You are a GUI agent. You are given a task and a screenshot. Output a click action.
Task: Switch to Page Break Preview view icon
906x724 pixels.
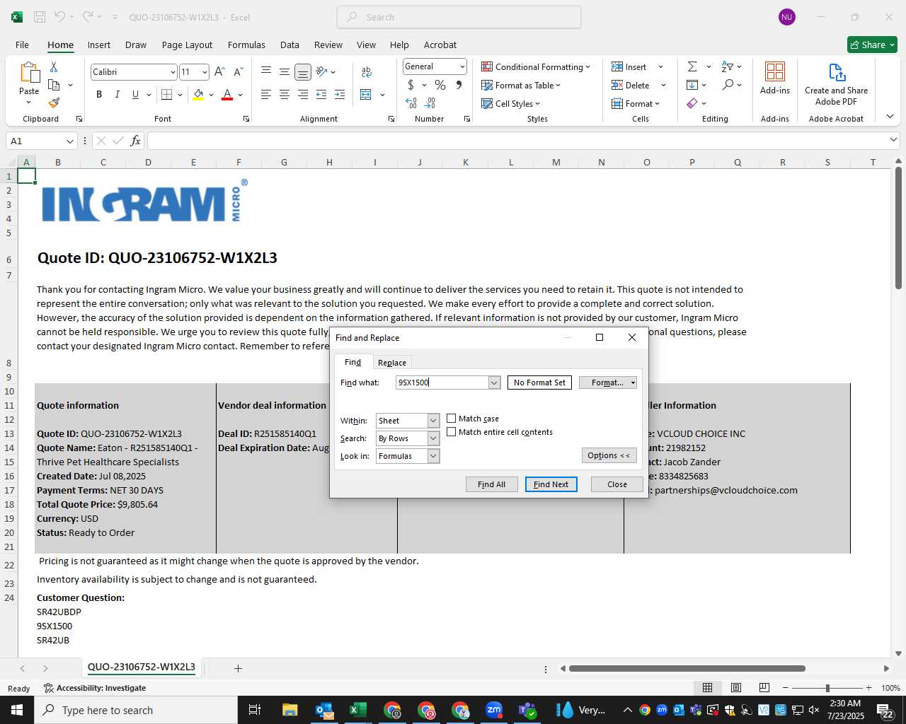click(x=764, y=687)
